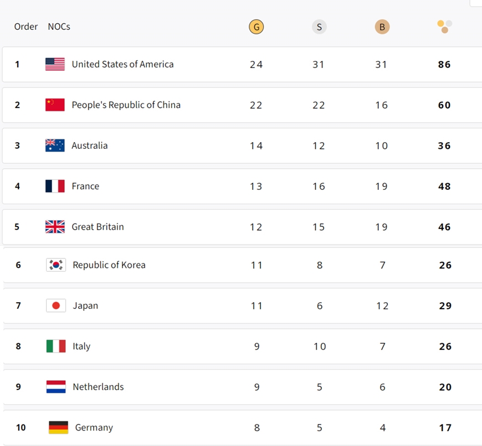Click the NOCs column header
Screen dimensions: 482x446
coord(59,27)
